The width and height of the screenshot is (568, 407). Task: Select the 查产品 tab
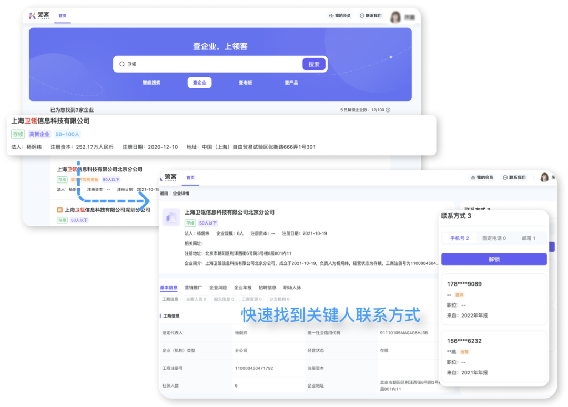[x=291, y=82]
